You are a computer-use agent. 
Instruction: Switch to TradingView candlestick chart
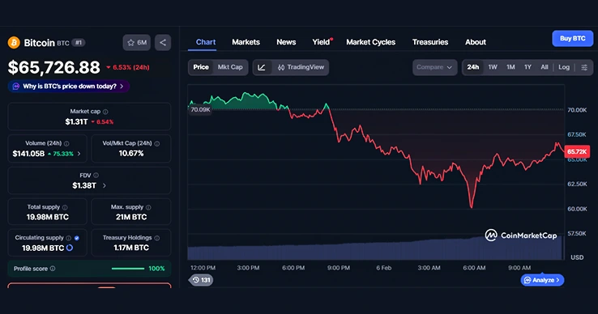(301, 67)
